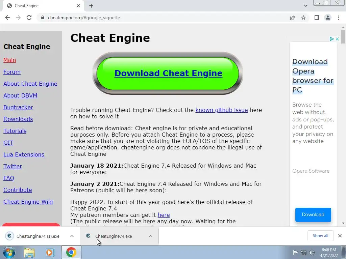The width and height of the screenshot is (346, 259).
Task: Click the AdChoices triangle icon
Action: [x=331, y=39]
